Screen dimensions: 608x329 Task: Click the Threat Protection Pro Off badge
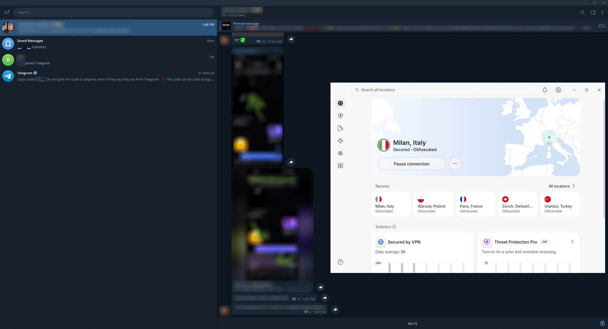point(545,242)
